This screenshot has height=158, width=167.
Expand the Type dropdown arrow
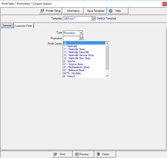pos(81,33)
